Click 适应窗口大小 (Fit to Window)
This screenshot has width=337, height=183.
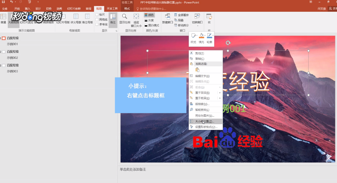click(136, 20)
